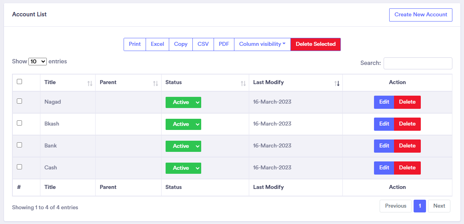
Task: Click Create New Account
Action: point(420,15)
